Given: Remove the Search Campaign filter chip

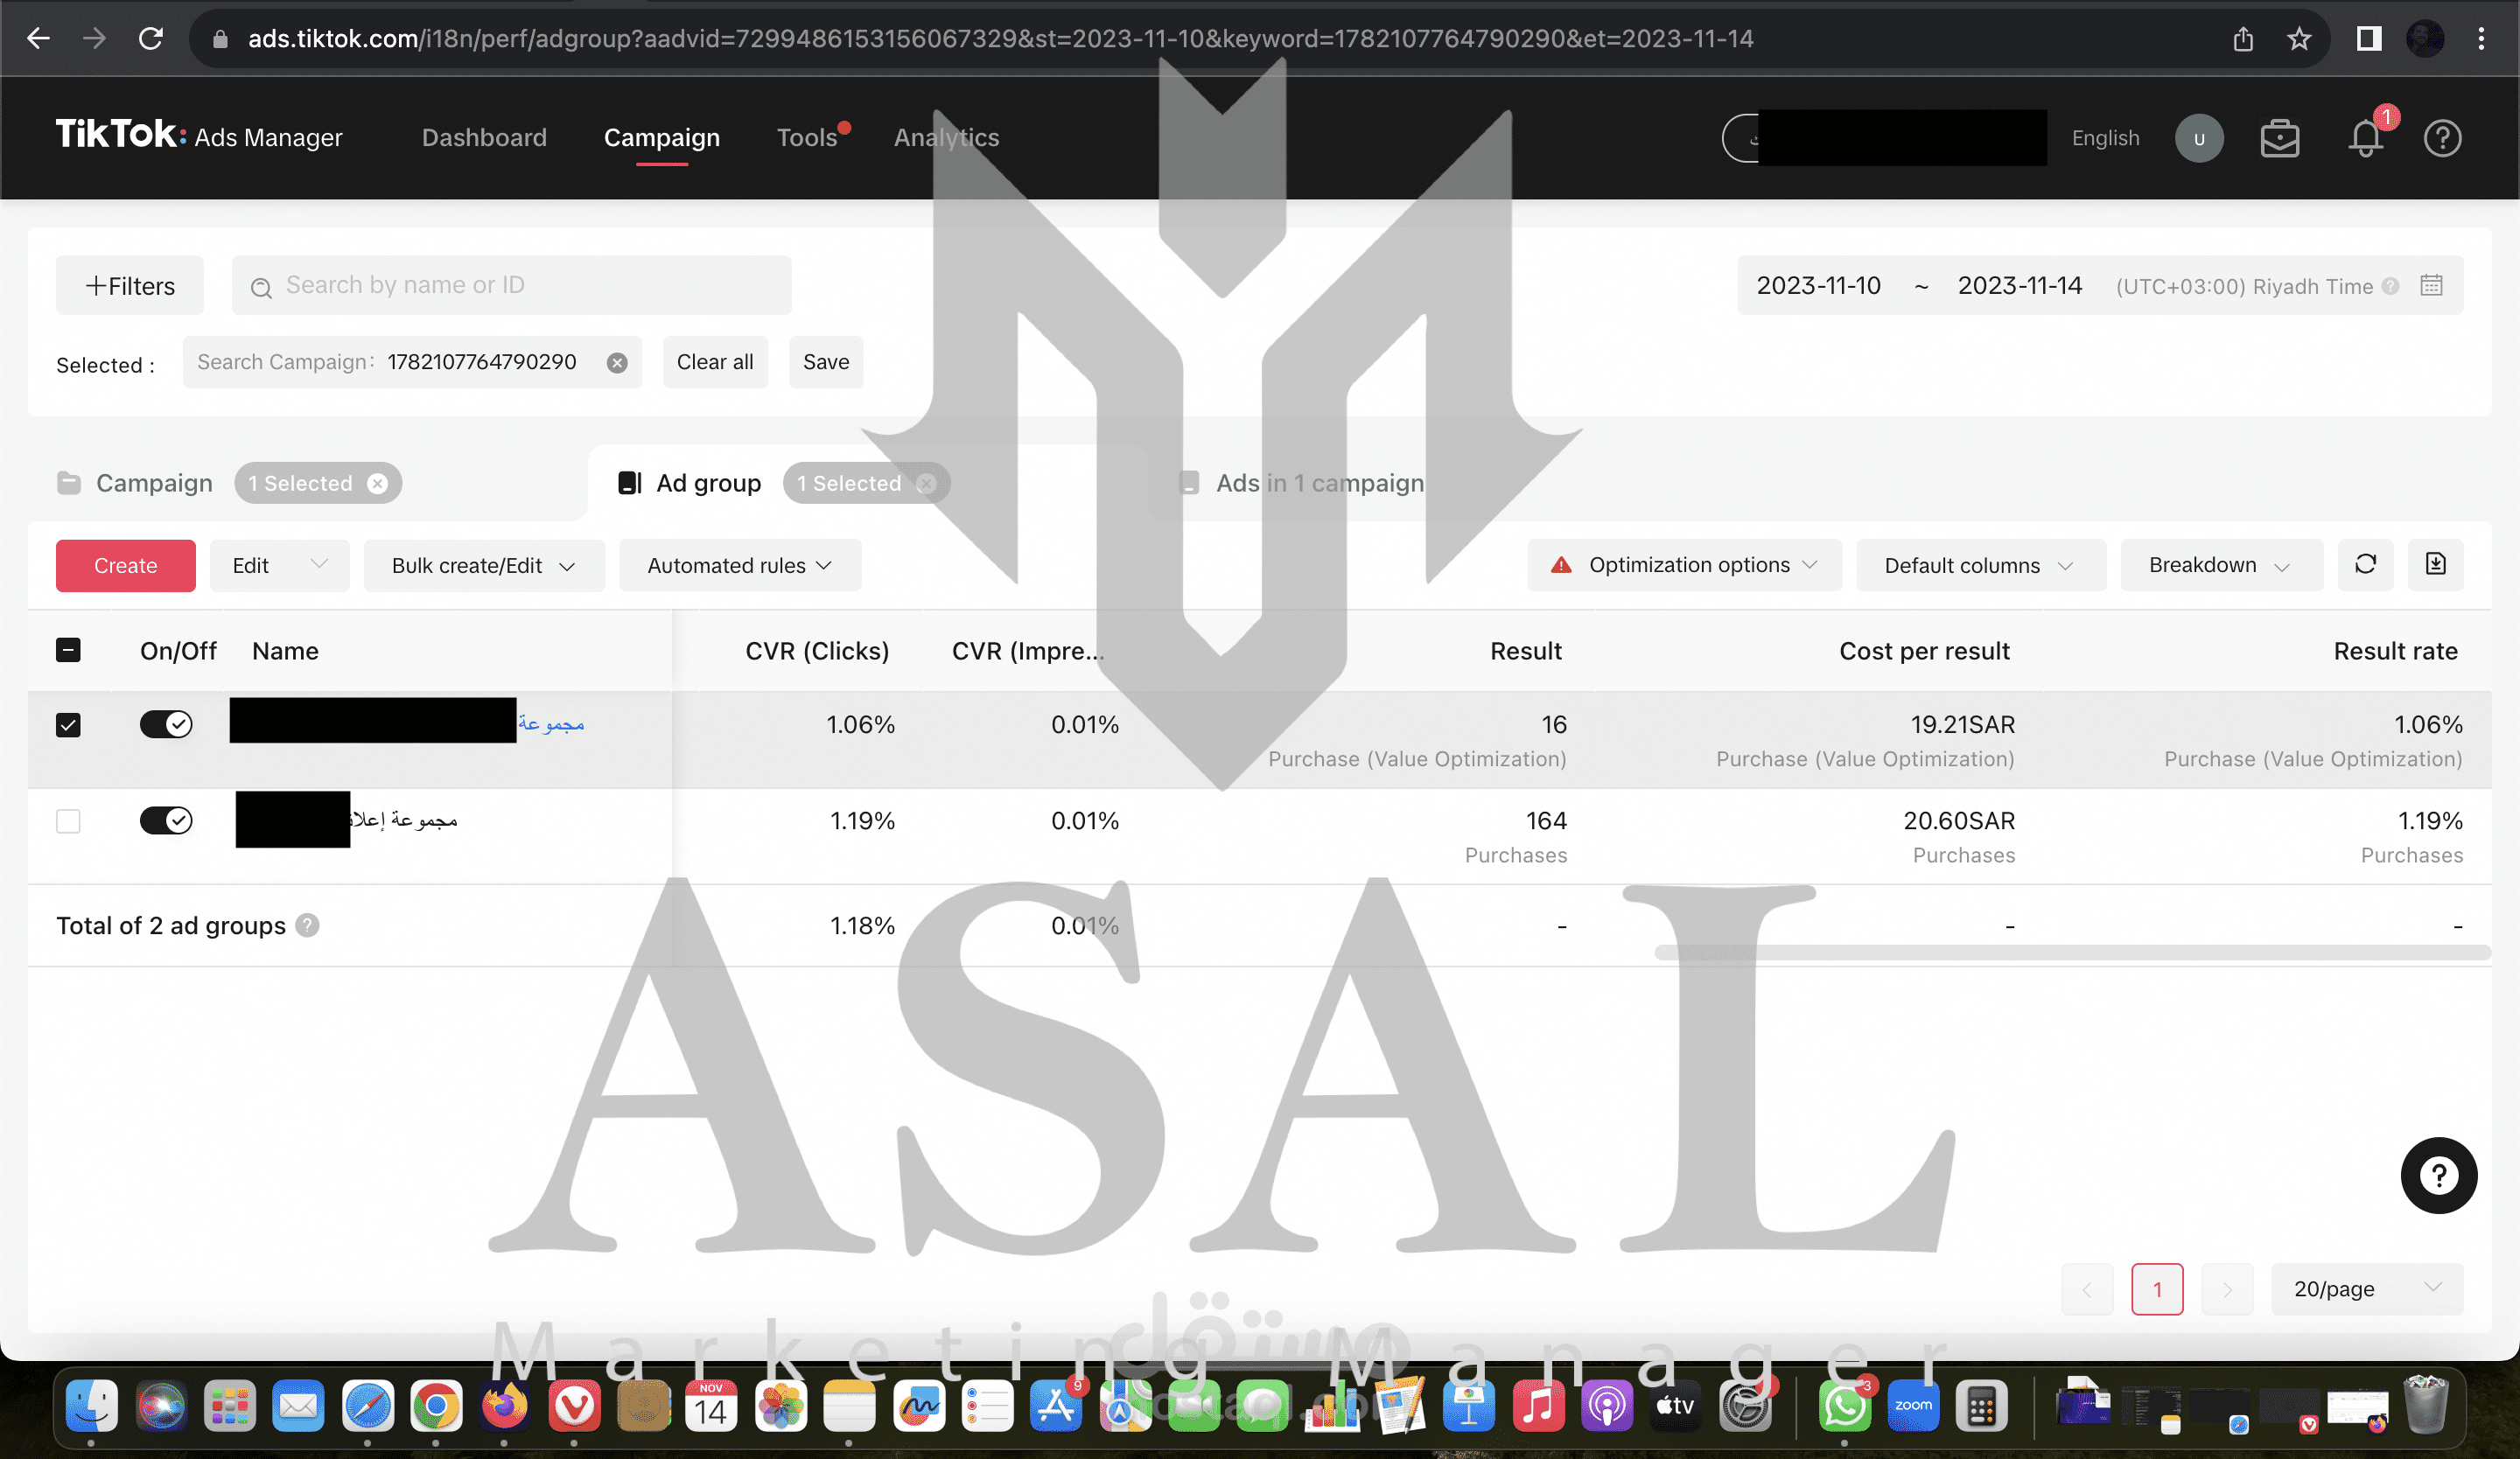Looking at the screenshot, I should click(617, 363).
